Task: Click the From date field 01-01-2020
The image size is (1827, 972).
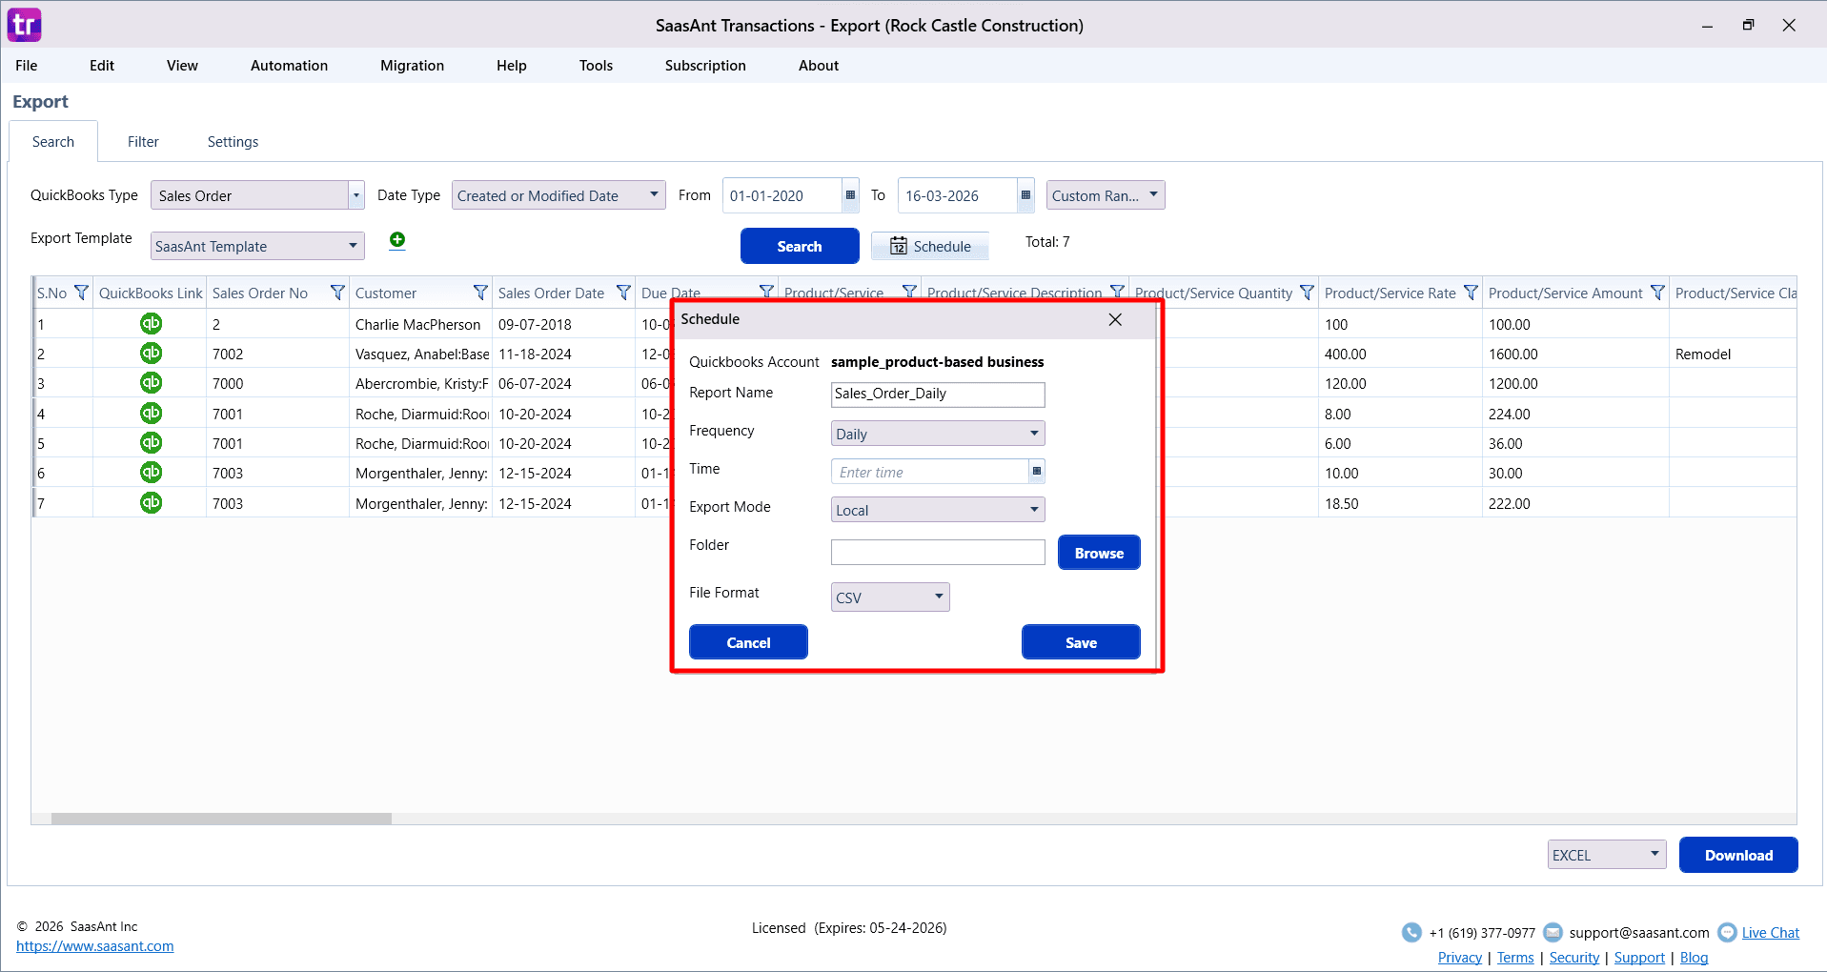Action: point(782,195)
